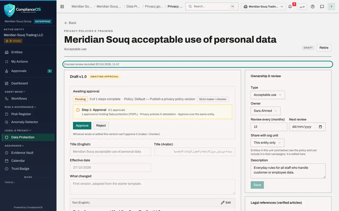
Task: Click the Data Pr... breadcrumb link
Action: click(x=133, y=6)
